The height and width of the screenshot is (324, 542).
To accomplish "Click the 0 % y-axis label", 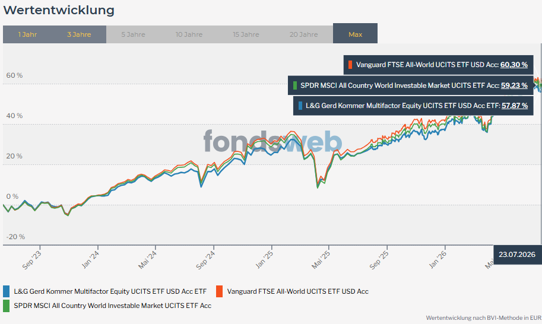I will point(12,196).
